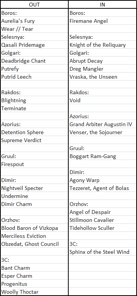Select the Sphinx of the Steel Wind cell
The height and width of the screenshot is (296, 137).
(102, 252)
